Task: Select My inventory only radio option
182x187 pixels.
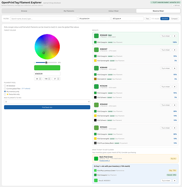Action: pyautogui.click(x=5, y=91)
